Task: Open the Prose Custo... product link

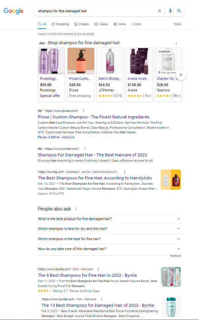Action: pyautogui.click(x=80, y=79)
